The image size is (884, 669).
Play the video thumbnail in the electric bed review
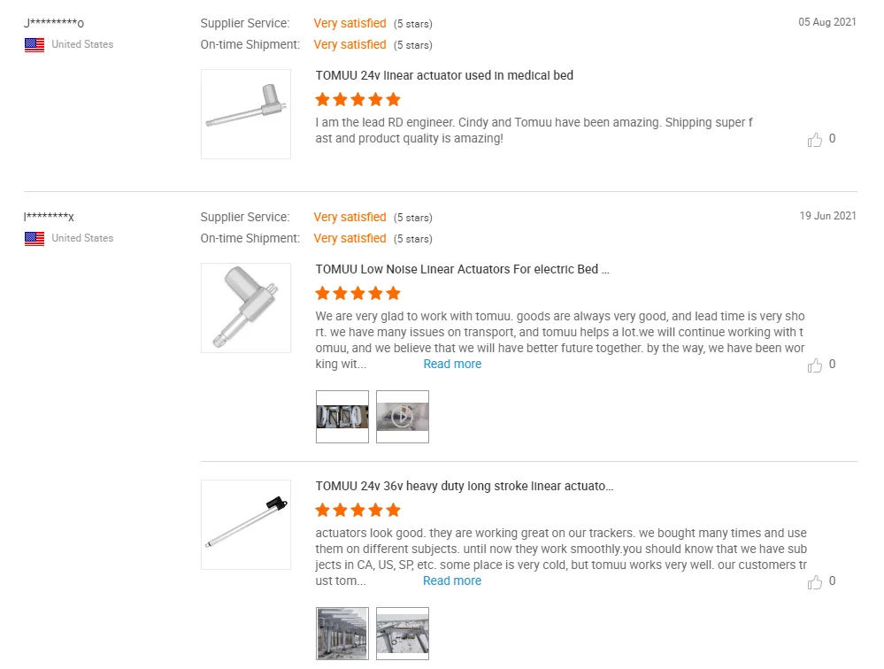pos(403,417)
